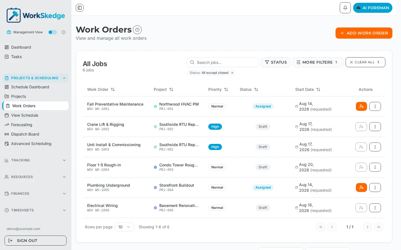Sort by Work Order column

(x=101, y=89)
